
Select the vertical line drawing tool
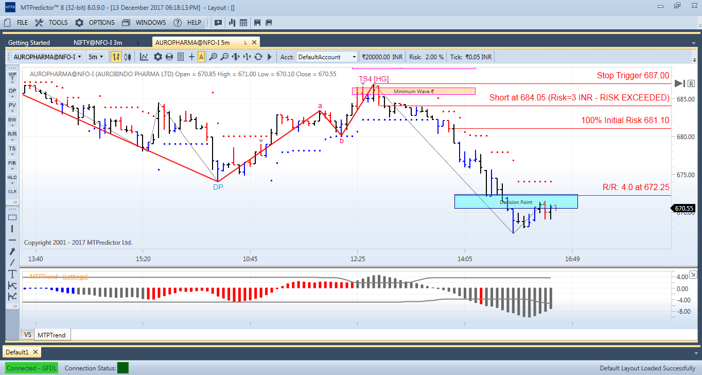click(x=12, y=228)
